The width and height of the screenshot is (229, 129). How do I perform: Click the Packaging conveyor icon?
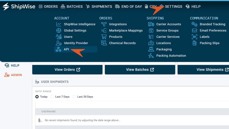click(151, 49)
